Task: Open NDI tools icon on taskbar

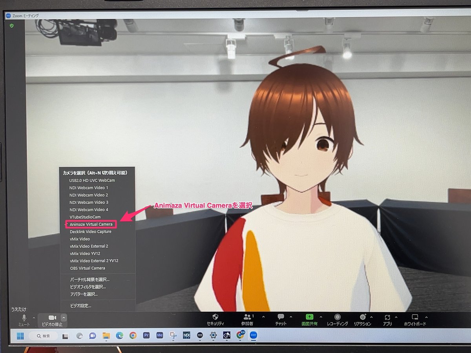Action: pos(186,336)
